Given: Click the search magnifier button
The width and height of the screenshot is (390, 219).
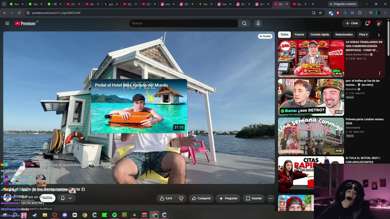Looking at the screenshot, I should click(x=244, y=23).
